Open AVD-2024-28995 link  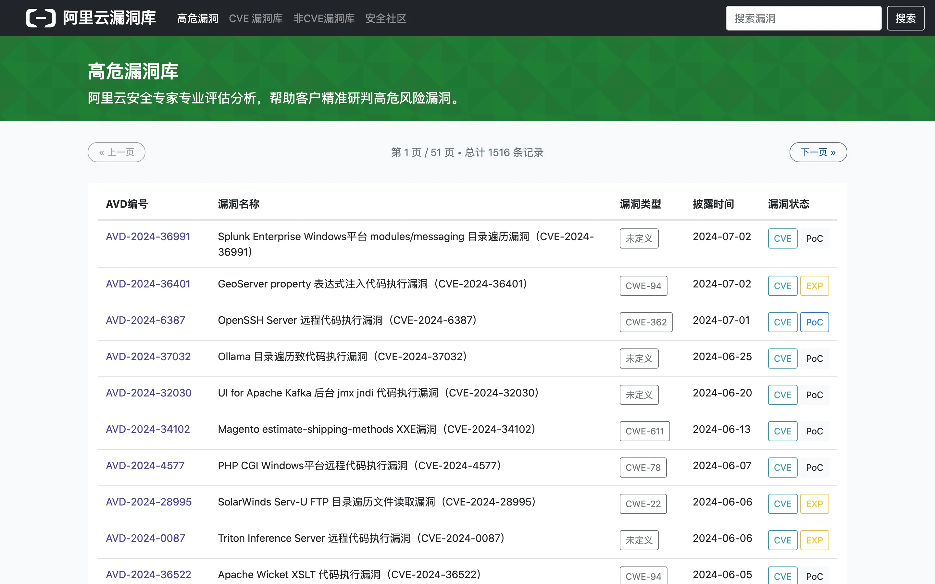[148, 502]
